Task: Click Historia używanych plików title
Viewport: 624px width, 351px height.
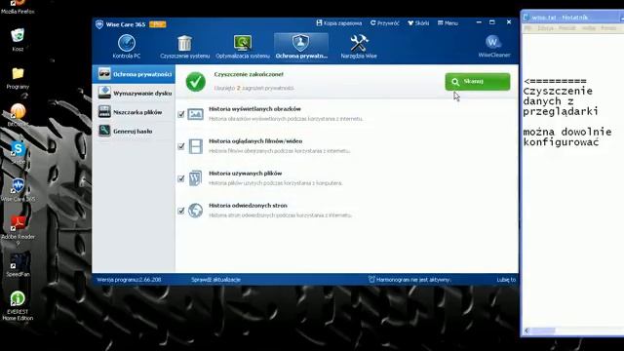Action: pyautogui.click(x=245, y=174)
